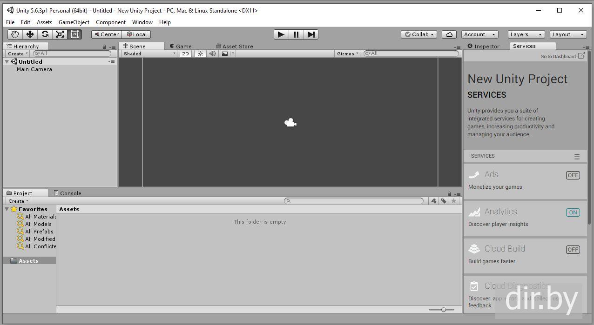This screenshot has height=325, width=594.
Task: Open the cloud services button
Action: coord(449,34)
